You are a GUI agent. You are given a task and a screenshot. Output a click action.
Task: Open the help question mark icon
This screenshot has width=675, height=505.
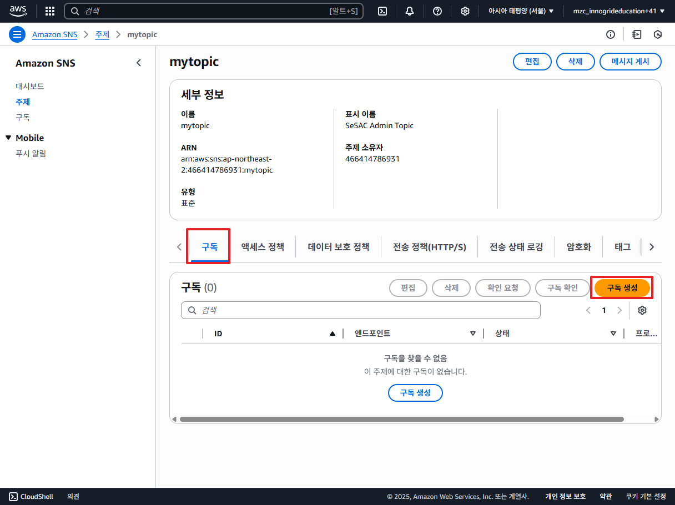[x=437, y=11]
